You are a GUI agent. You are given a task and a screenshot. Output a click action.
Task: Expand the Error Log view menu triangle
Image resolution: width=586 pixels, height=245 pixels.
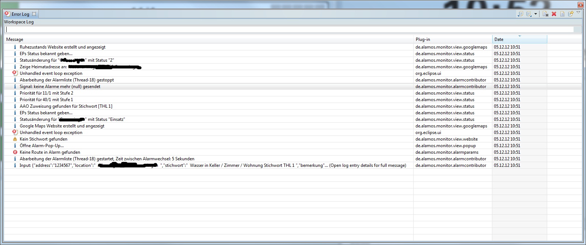pos(578,13)
